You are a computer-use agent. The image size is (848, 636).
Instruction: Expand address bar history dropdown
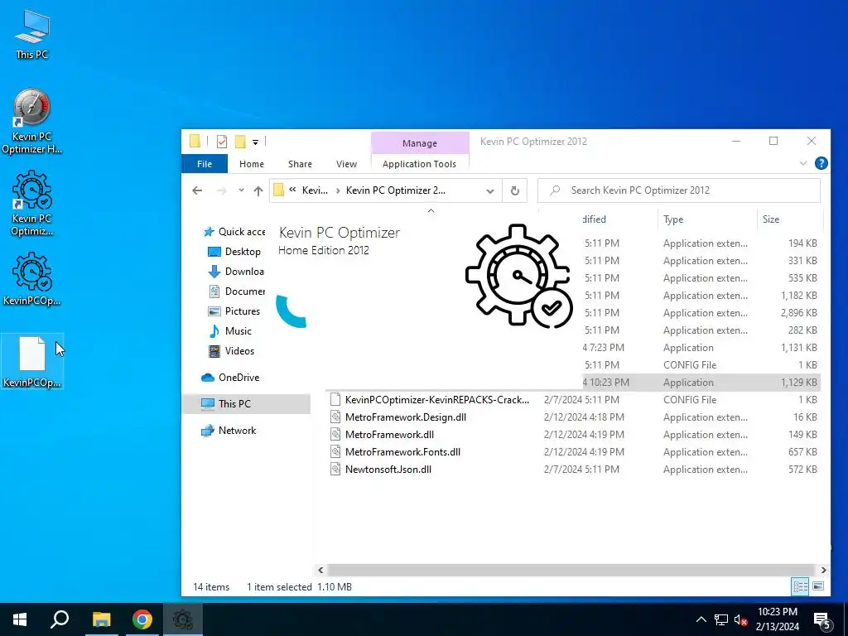pyautogui.click(x=490, y=191)
